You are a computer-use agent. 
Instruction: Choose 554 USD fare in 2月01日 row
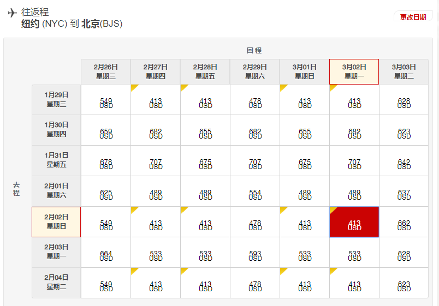(x=255, y=191)
